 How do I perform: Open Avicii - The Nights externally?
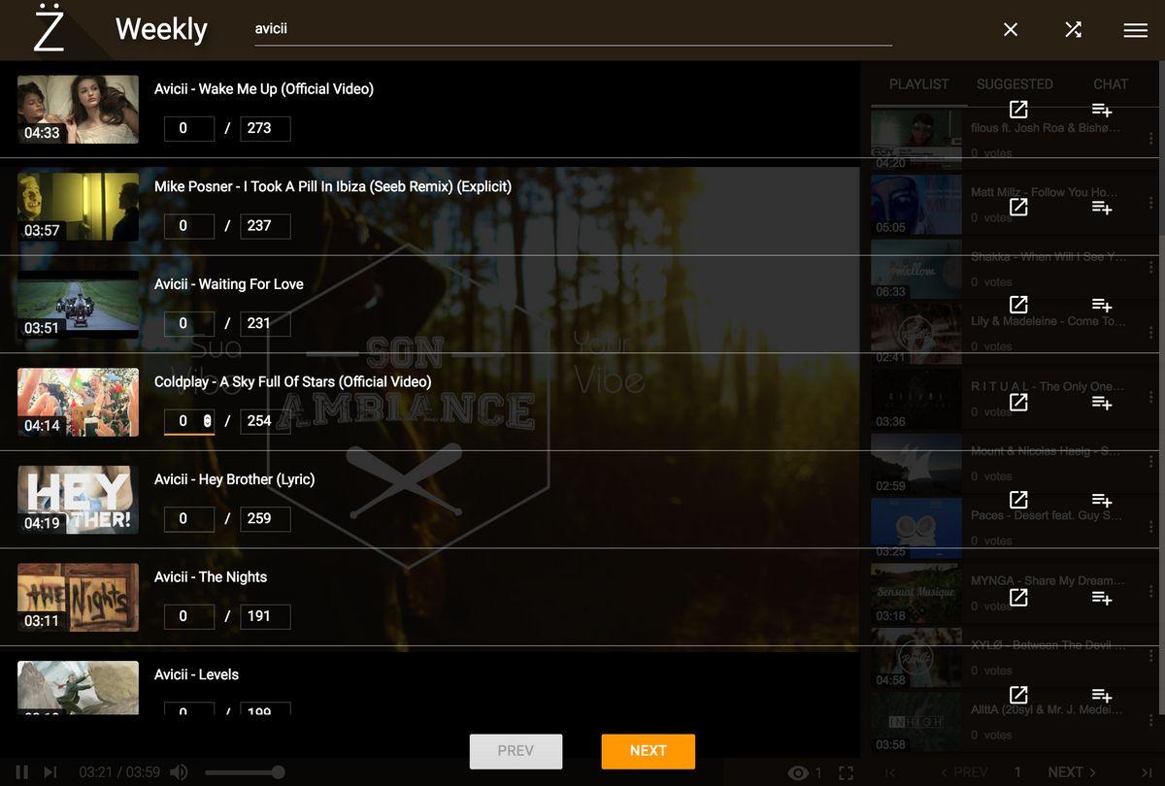[1018, 598]
